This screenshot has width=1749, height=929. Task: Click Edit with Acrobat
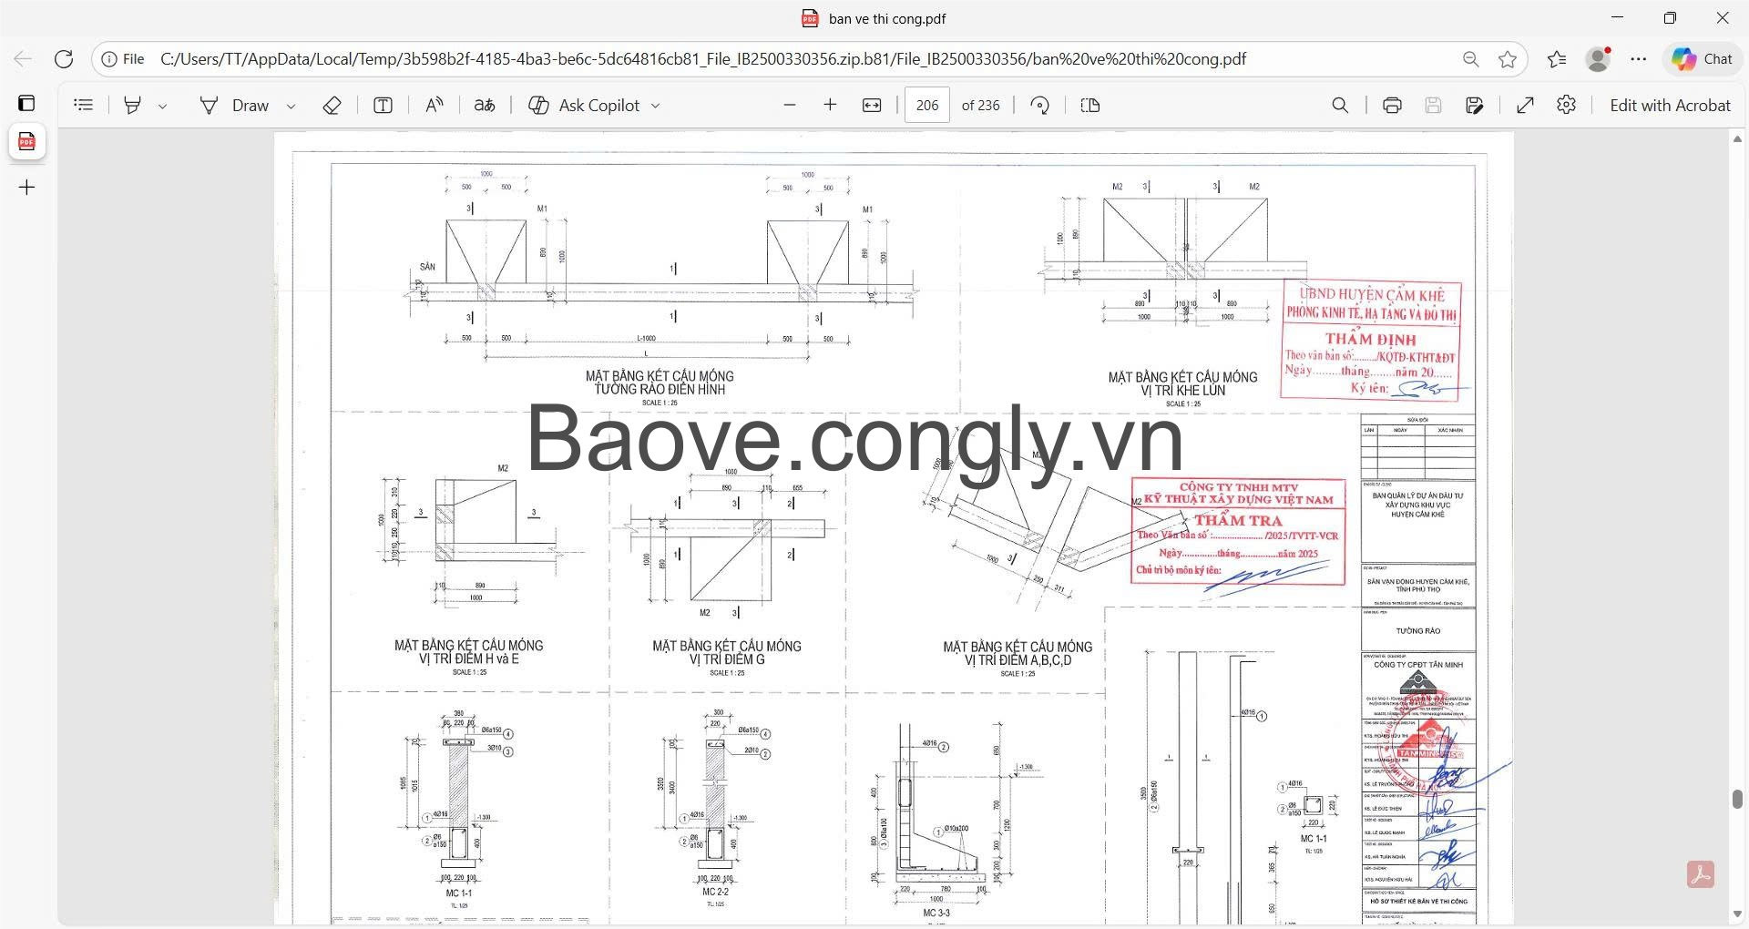pos(1670,106)
